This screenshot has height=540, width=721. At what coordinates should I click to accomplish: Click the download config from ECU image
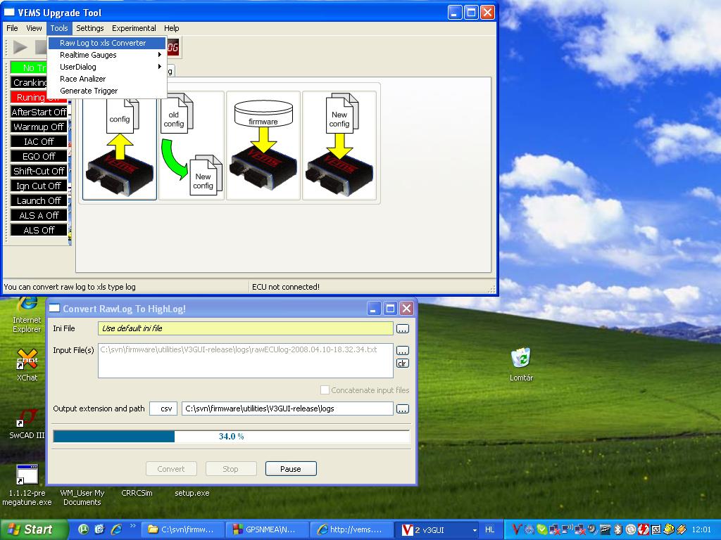[120, 145]
